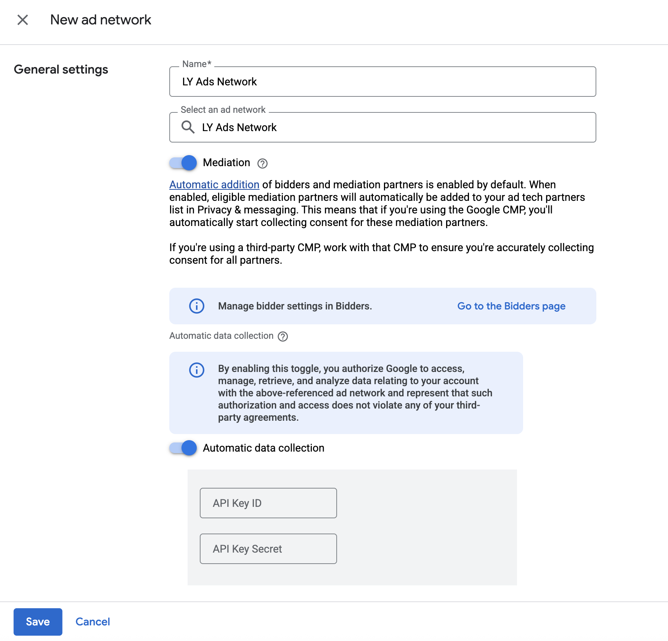Viewport: 668px width, 641px height.
Task: Disable the Automatic data collection switch
Action: [183, 448]
